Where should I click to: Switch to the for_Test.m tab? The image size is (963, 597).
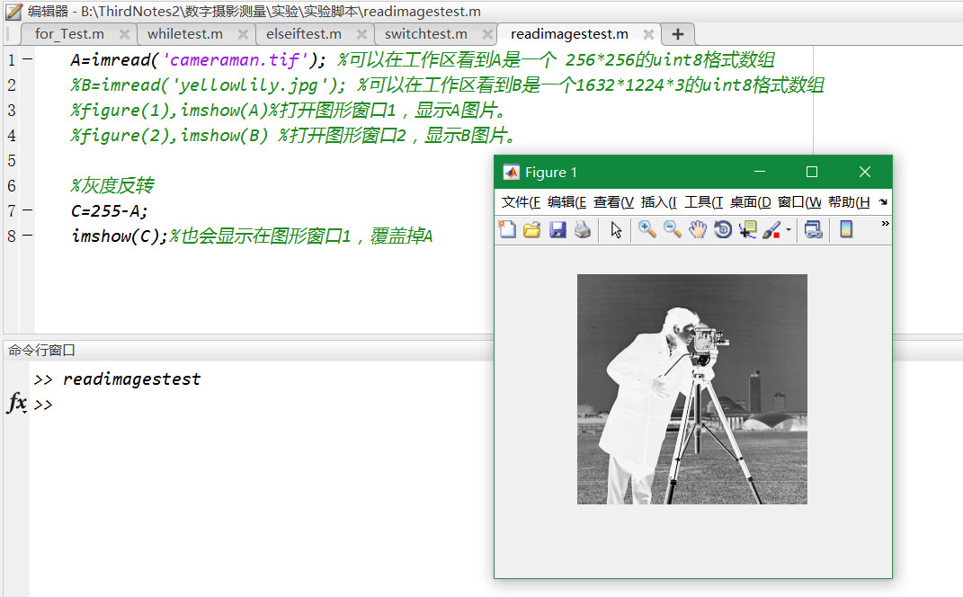click(69, 34)
